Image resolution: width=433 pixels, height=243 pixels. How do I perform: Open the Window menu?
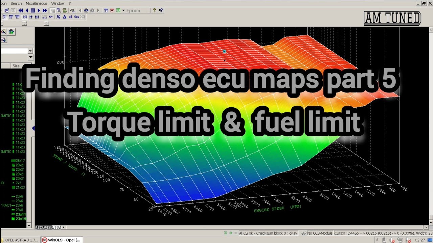point(58,3)
